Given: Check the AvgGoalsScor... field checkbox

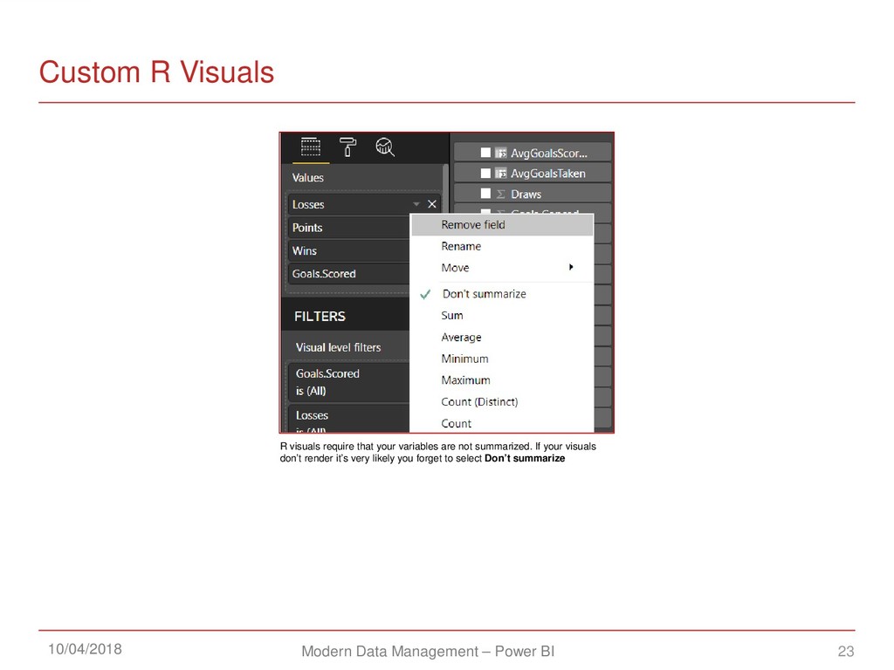Looking at the screenshot, I should click(x=485, y=152).
